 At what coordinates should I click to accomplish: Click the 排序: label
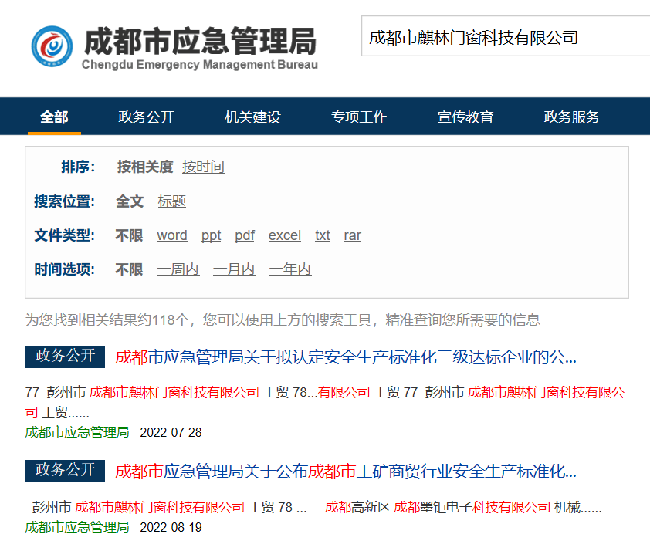click(x=78, y=167)
